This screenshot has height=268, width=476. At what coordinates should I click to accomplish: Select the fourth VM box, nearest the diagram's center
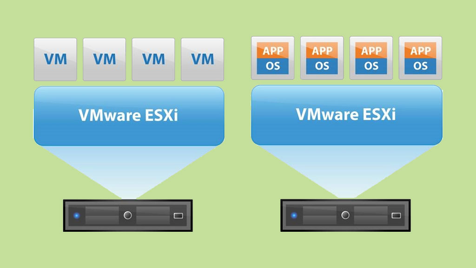(203, 59)
